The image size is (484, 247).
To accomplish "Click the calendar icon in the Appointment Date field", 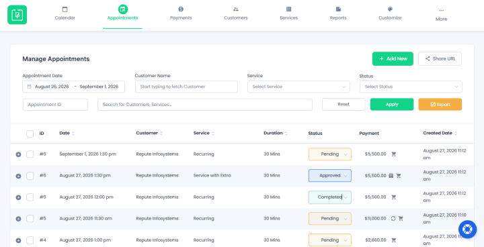I will (30, 87).
